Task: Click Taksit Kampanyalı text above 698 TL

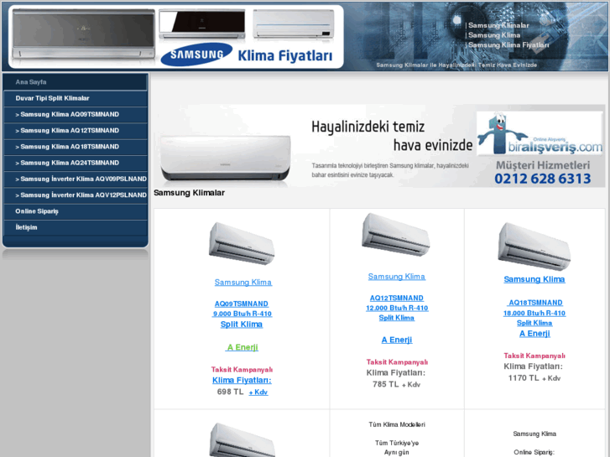Action: 242,370
